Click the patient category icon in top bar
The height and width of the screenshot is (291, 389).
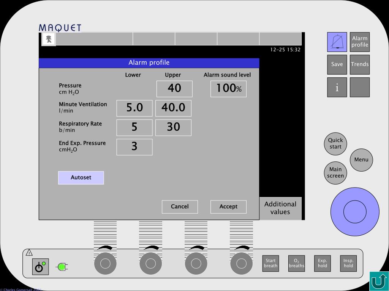tap(49, 39)
